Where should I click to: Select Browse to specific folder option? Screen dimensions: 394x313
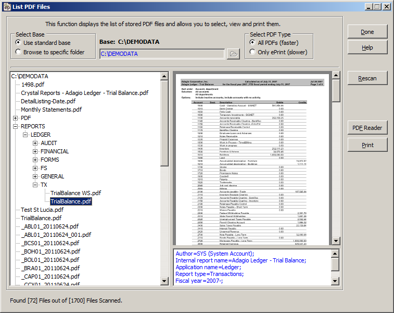18,52
